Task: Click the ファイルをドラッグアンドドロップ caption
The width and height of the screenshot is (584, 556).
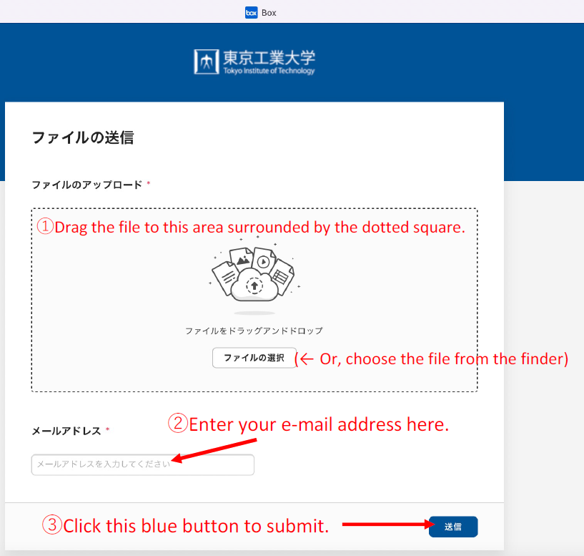Action: [254, 331]
